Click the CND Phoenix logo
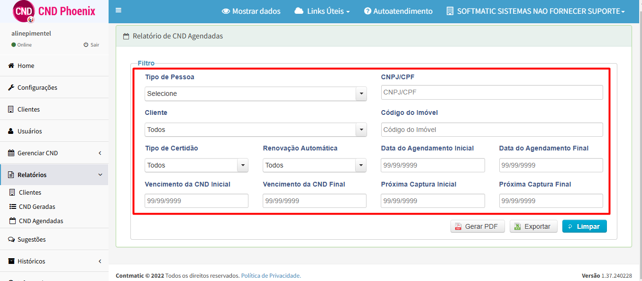Screen dimensions: 642x281 pos(24,11)
